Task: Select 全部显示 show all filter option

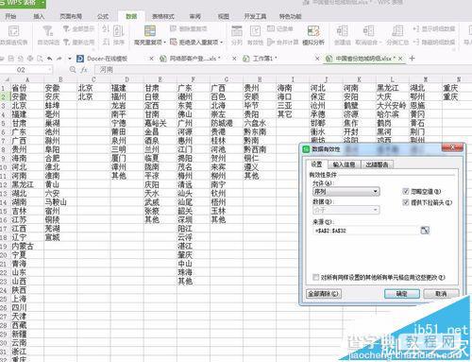Action: (79, 29)
